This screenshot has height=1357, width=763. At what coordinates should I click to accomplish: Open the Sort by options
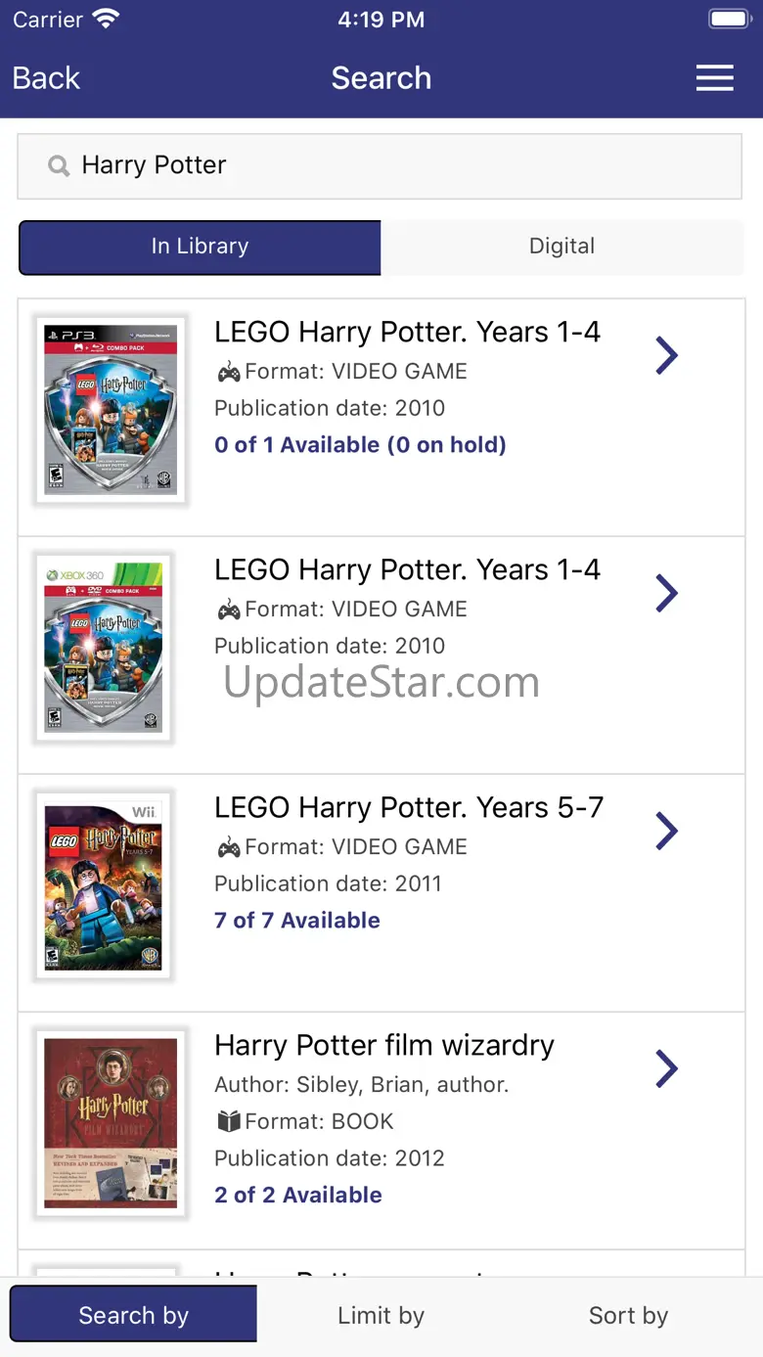(x=628, y=1315)
